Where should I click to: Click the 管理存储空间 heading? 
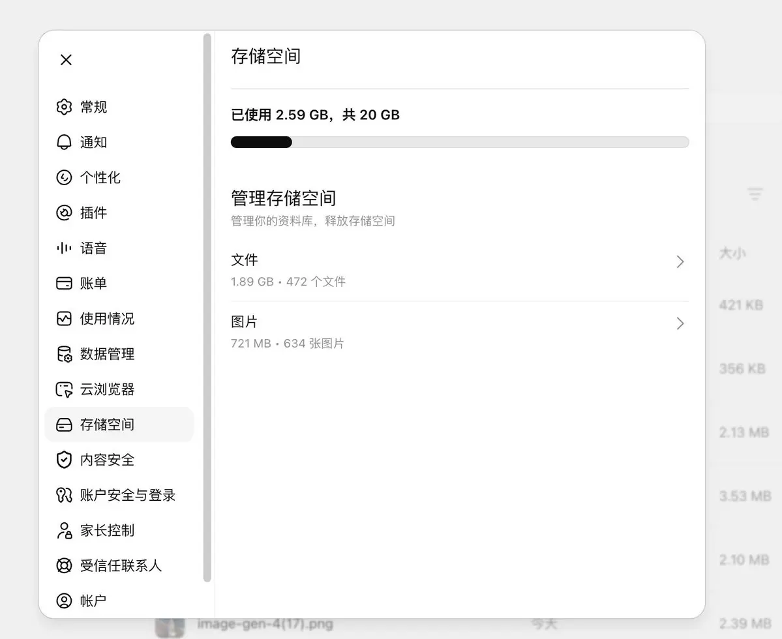[x=283, y=198]
